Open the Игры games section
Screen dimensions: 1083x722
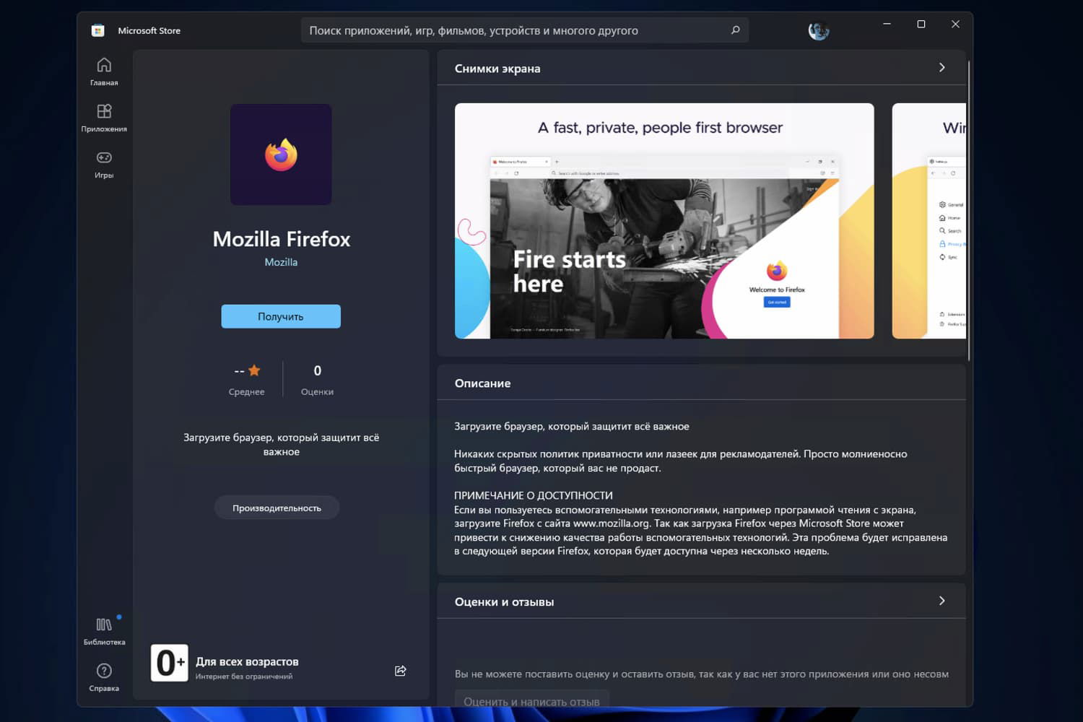point(104,164)
